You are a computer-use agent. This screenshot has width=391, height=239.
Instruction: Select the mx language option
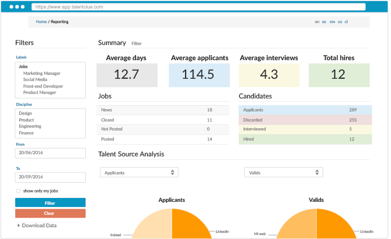click(x=332, y=22)
